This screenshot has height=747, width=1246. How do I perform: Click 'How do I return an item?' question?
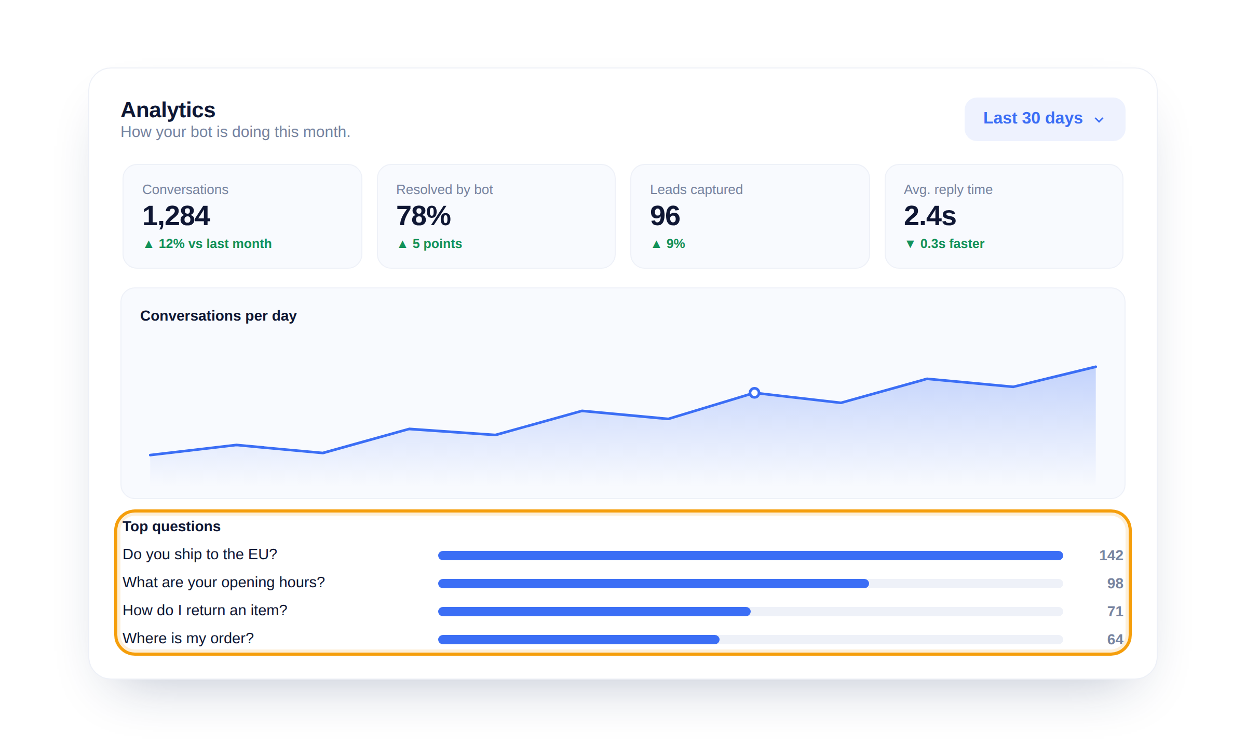pyautogui.click(x=205, y=611)
